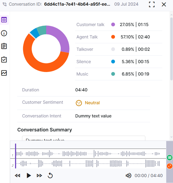173x183 pixels.
Task: Click the grey Talkover legend dot
Action: [113, 49]
